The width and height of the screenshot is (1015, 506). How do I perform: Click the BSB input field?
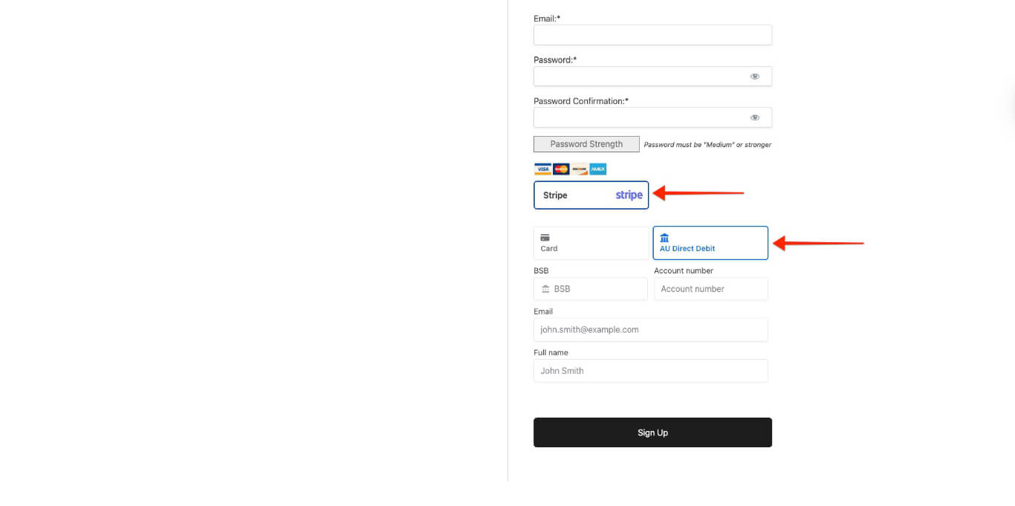point(591,288)
